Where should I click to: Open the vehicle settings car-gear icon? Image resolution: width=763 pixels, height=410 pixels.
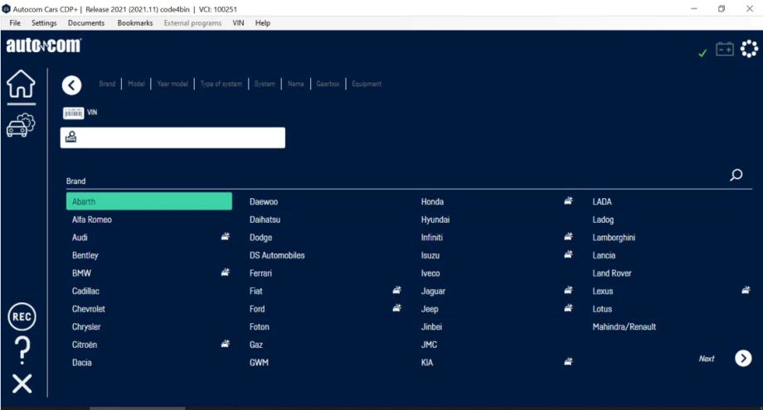21,124
